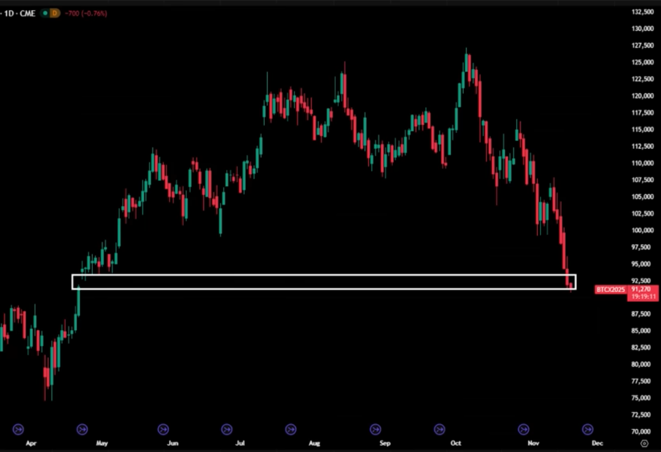
Task: Open the event marker just before Nov
Action: (x=523, y=429)
